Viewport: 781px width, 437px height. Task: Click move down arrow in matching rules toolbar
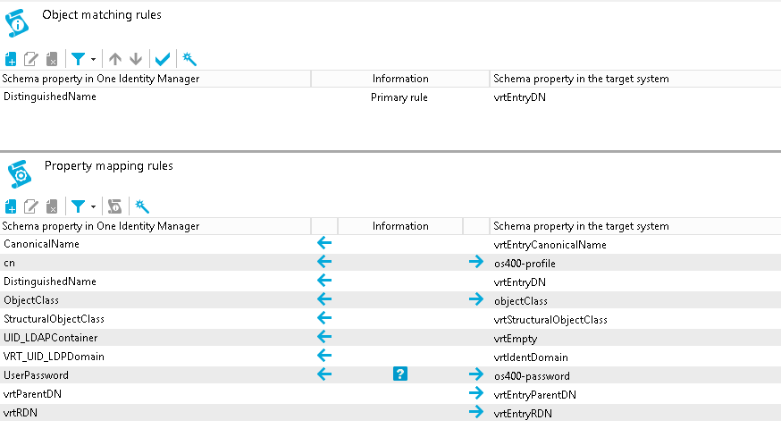click(135, 59)
